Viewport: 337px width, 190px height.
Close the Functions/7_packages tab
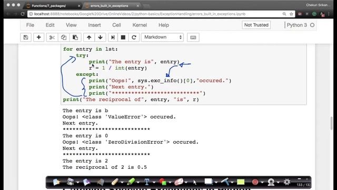click(x=79, y=6)
